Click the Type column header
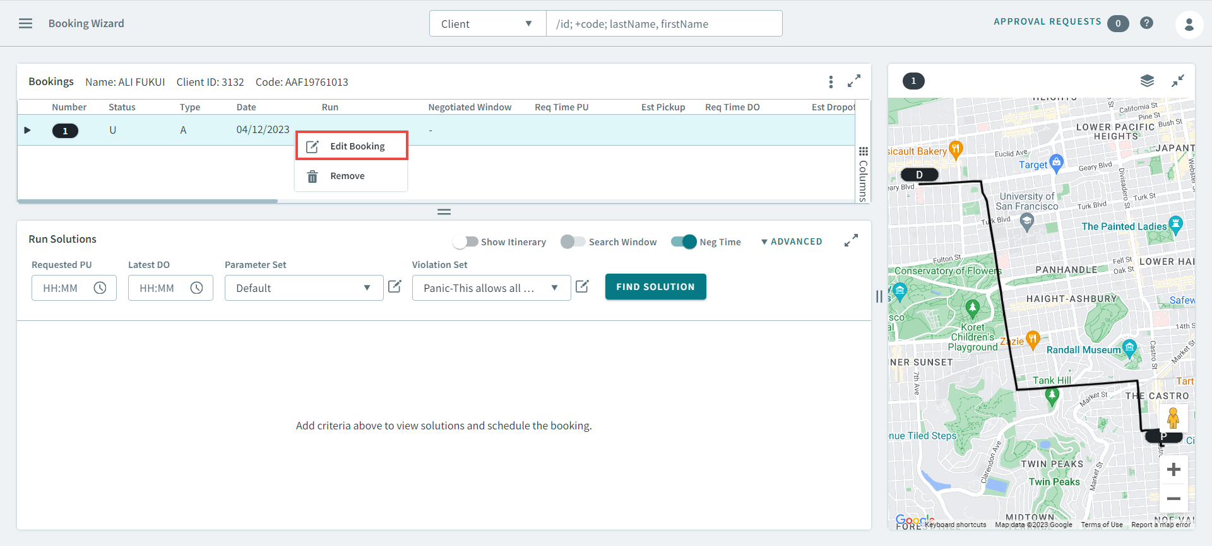Image resolution: width=1212 pixels, height=546 pixels. click(x=189, y=107)
